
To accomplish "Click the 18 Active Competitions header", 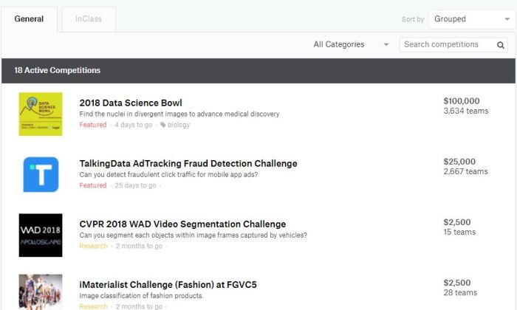I will click(58, 71).
